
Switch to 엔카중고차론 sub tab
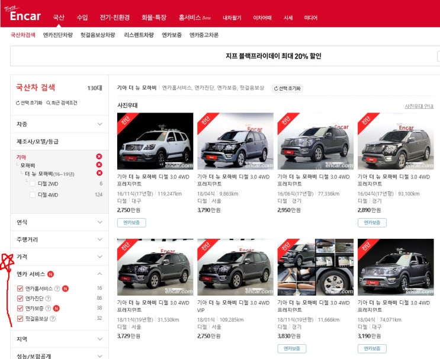pyautogui.click(x=204, y=35)
